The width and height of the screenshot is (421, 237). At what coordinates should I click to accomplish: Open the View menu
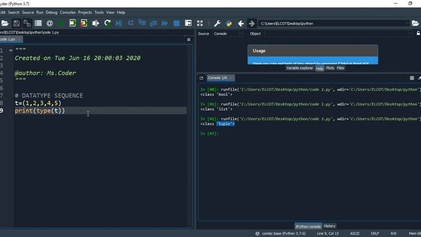point(110,13)
